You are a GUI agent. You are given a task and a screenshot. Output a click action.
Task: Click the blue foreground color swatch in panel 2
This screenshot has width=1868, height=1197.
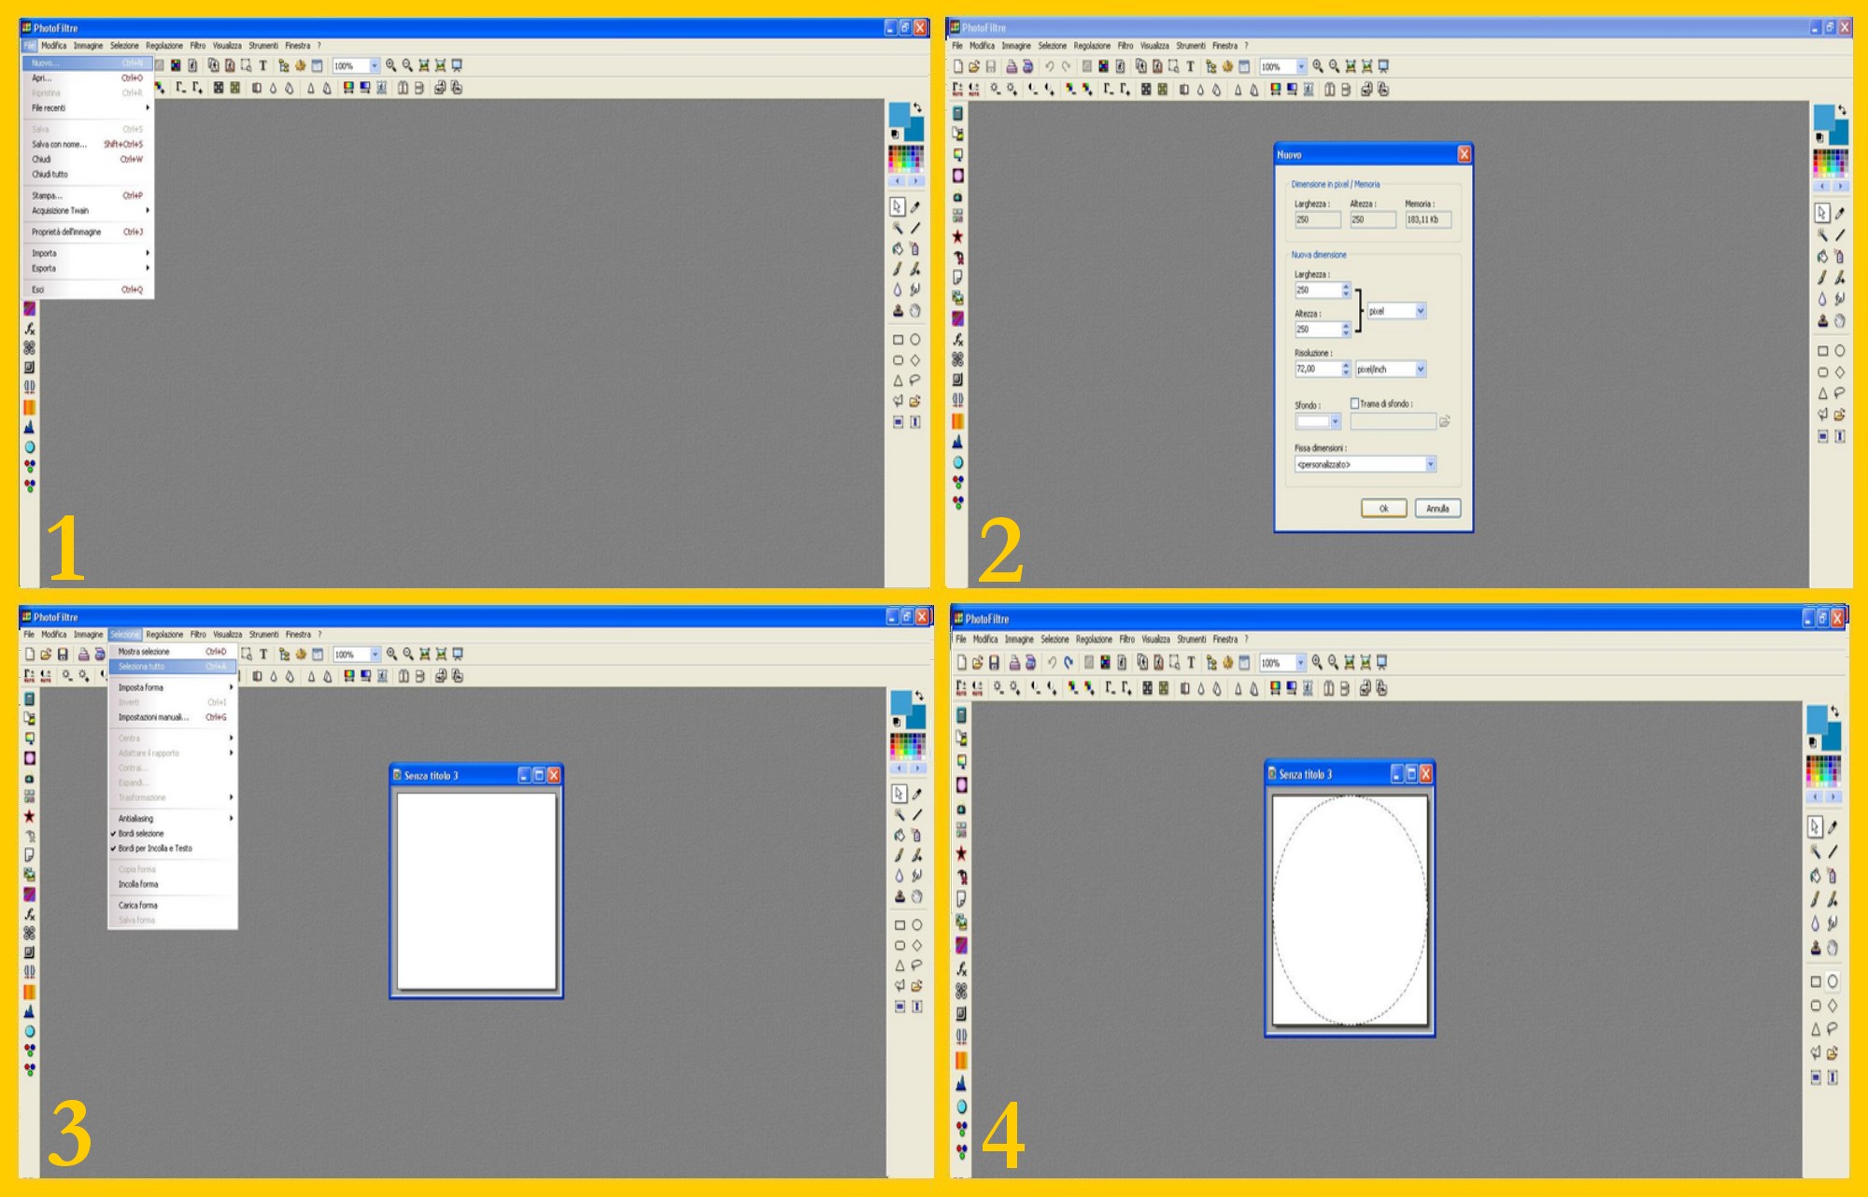(x=1822, y=117)
